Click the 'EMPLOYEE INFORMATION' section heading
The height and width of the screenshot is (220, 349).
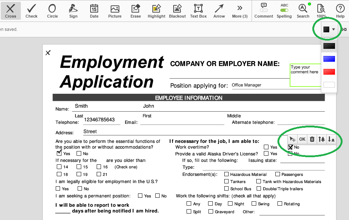[189, 98]
